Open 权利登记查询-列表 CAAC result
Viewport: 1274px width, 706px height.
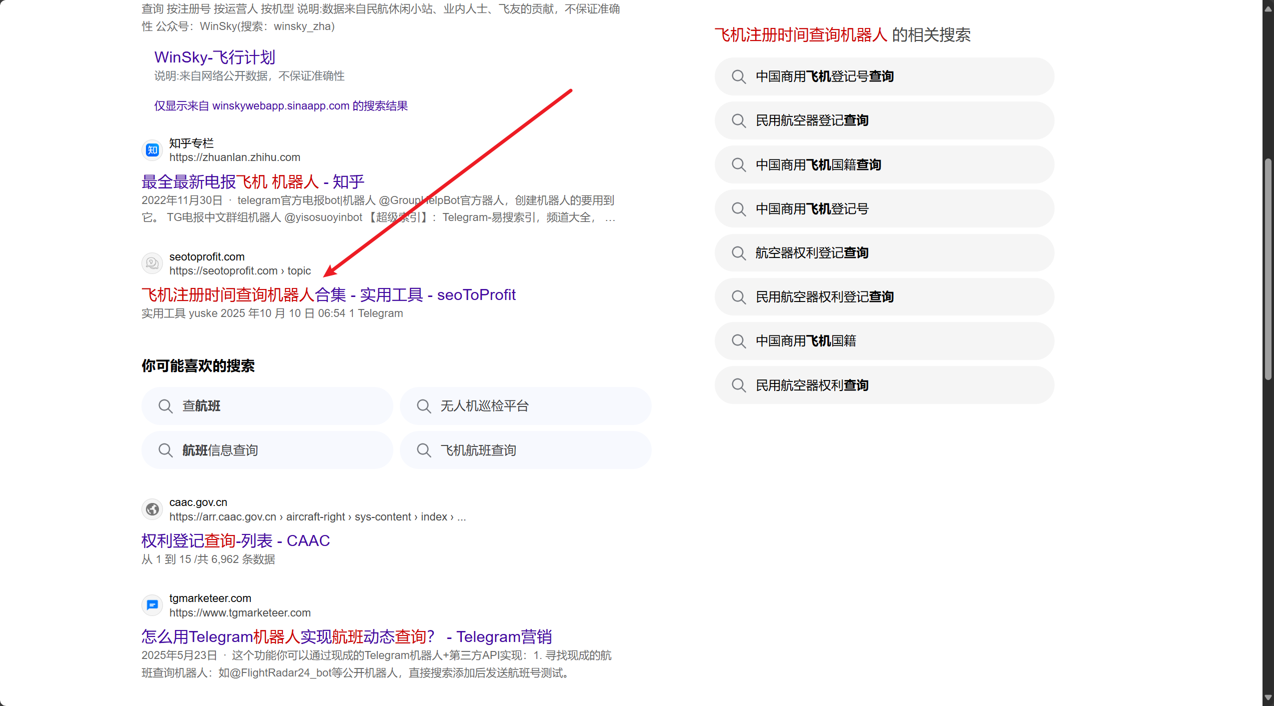coord(235,540)
